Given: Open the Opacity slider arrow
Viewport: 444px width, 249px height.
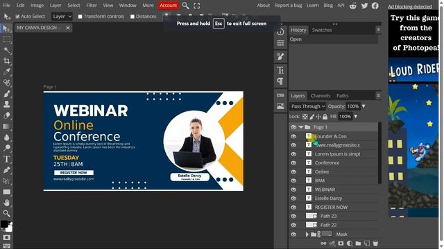Looking at the screenshot, I should click(x=364, y=106).
